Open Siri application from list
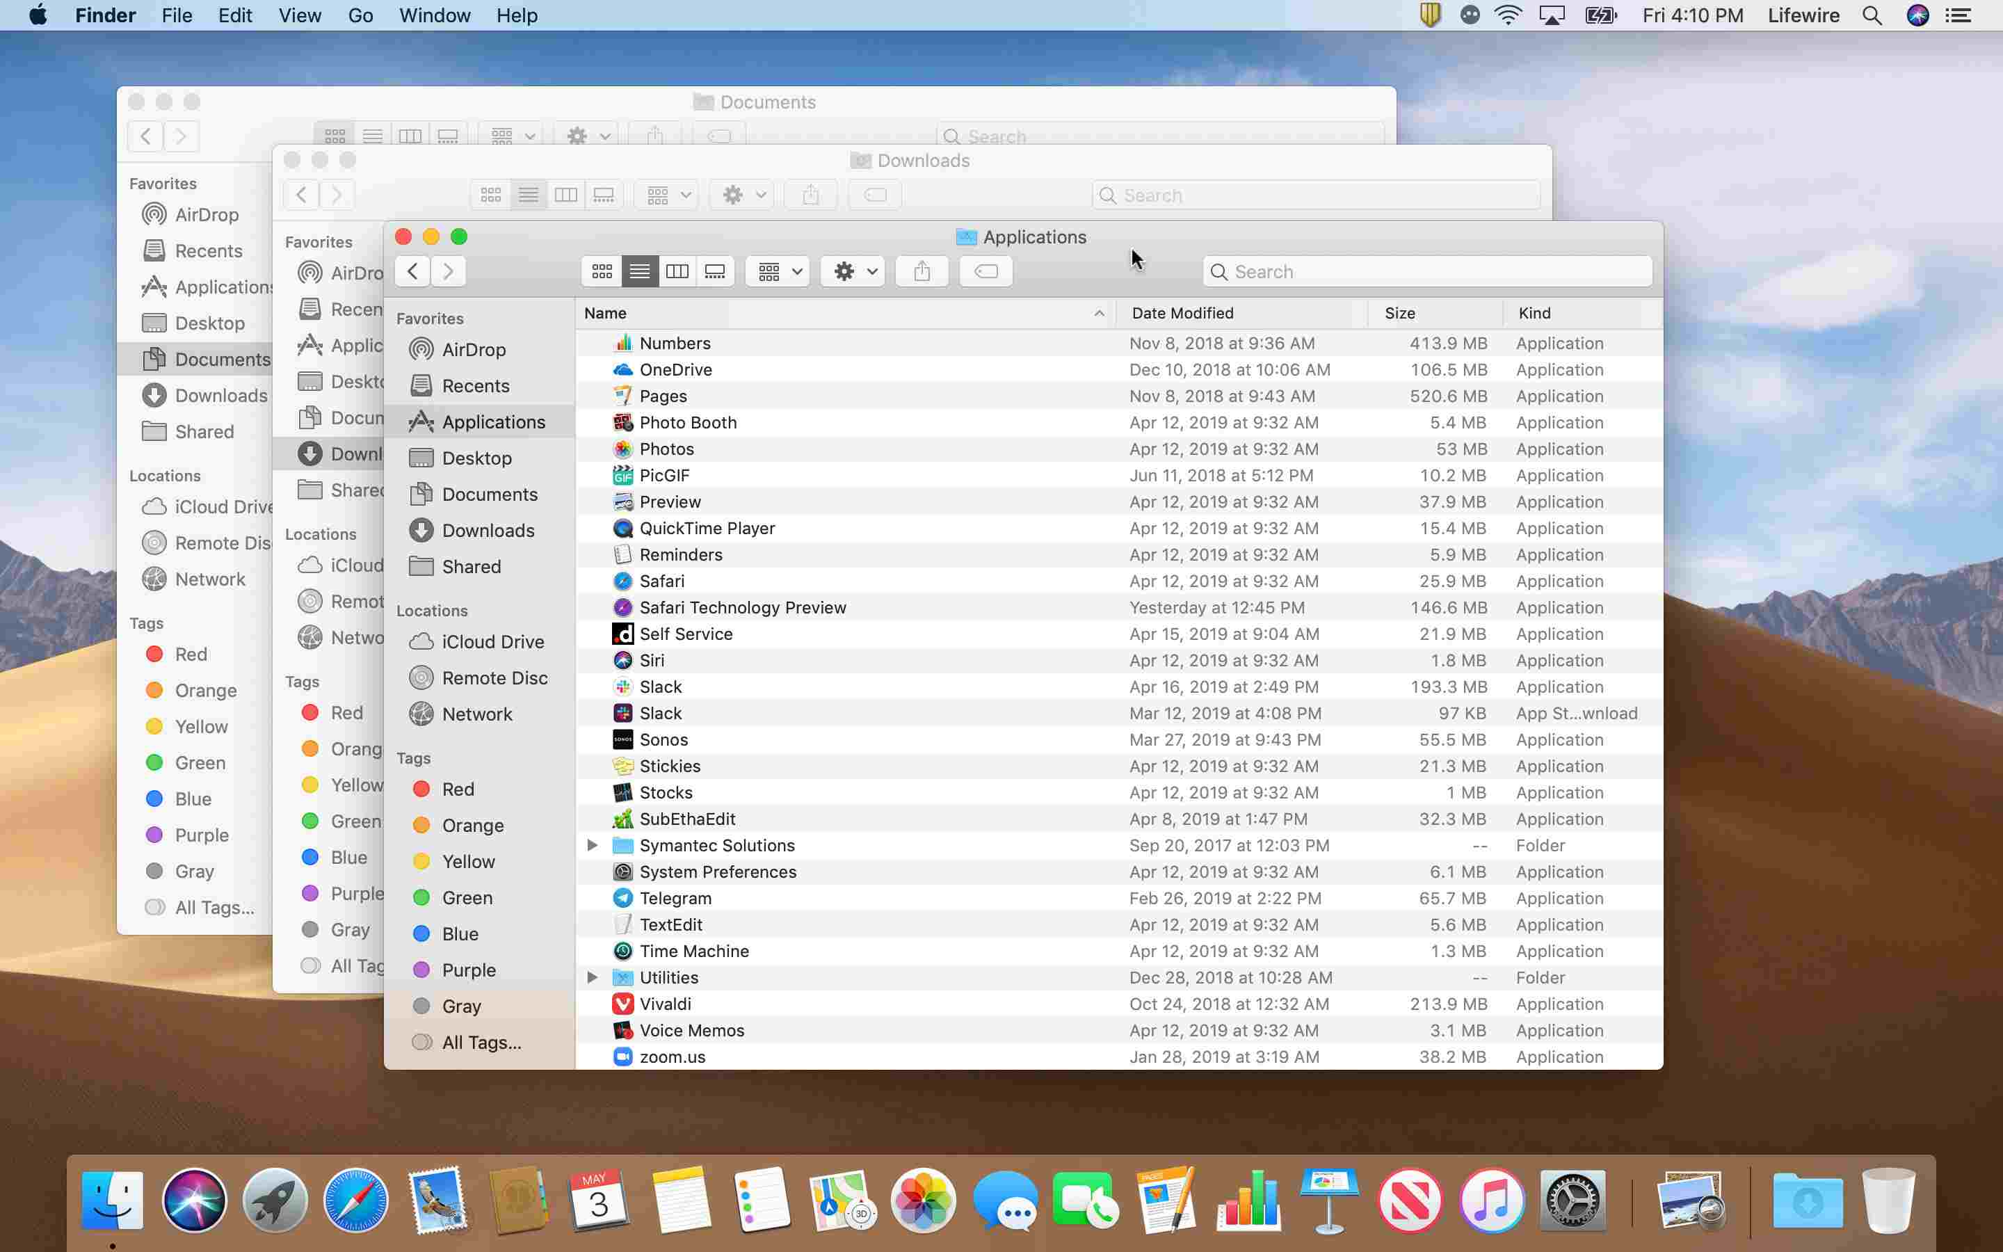2003x1252 pixels. tap(650, 661)
